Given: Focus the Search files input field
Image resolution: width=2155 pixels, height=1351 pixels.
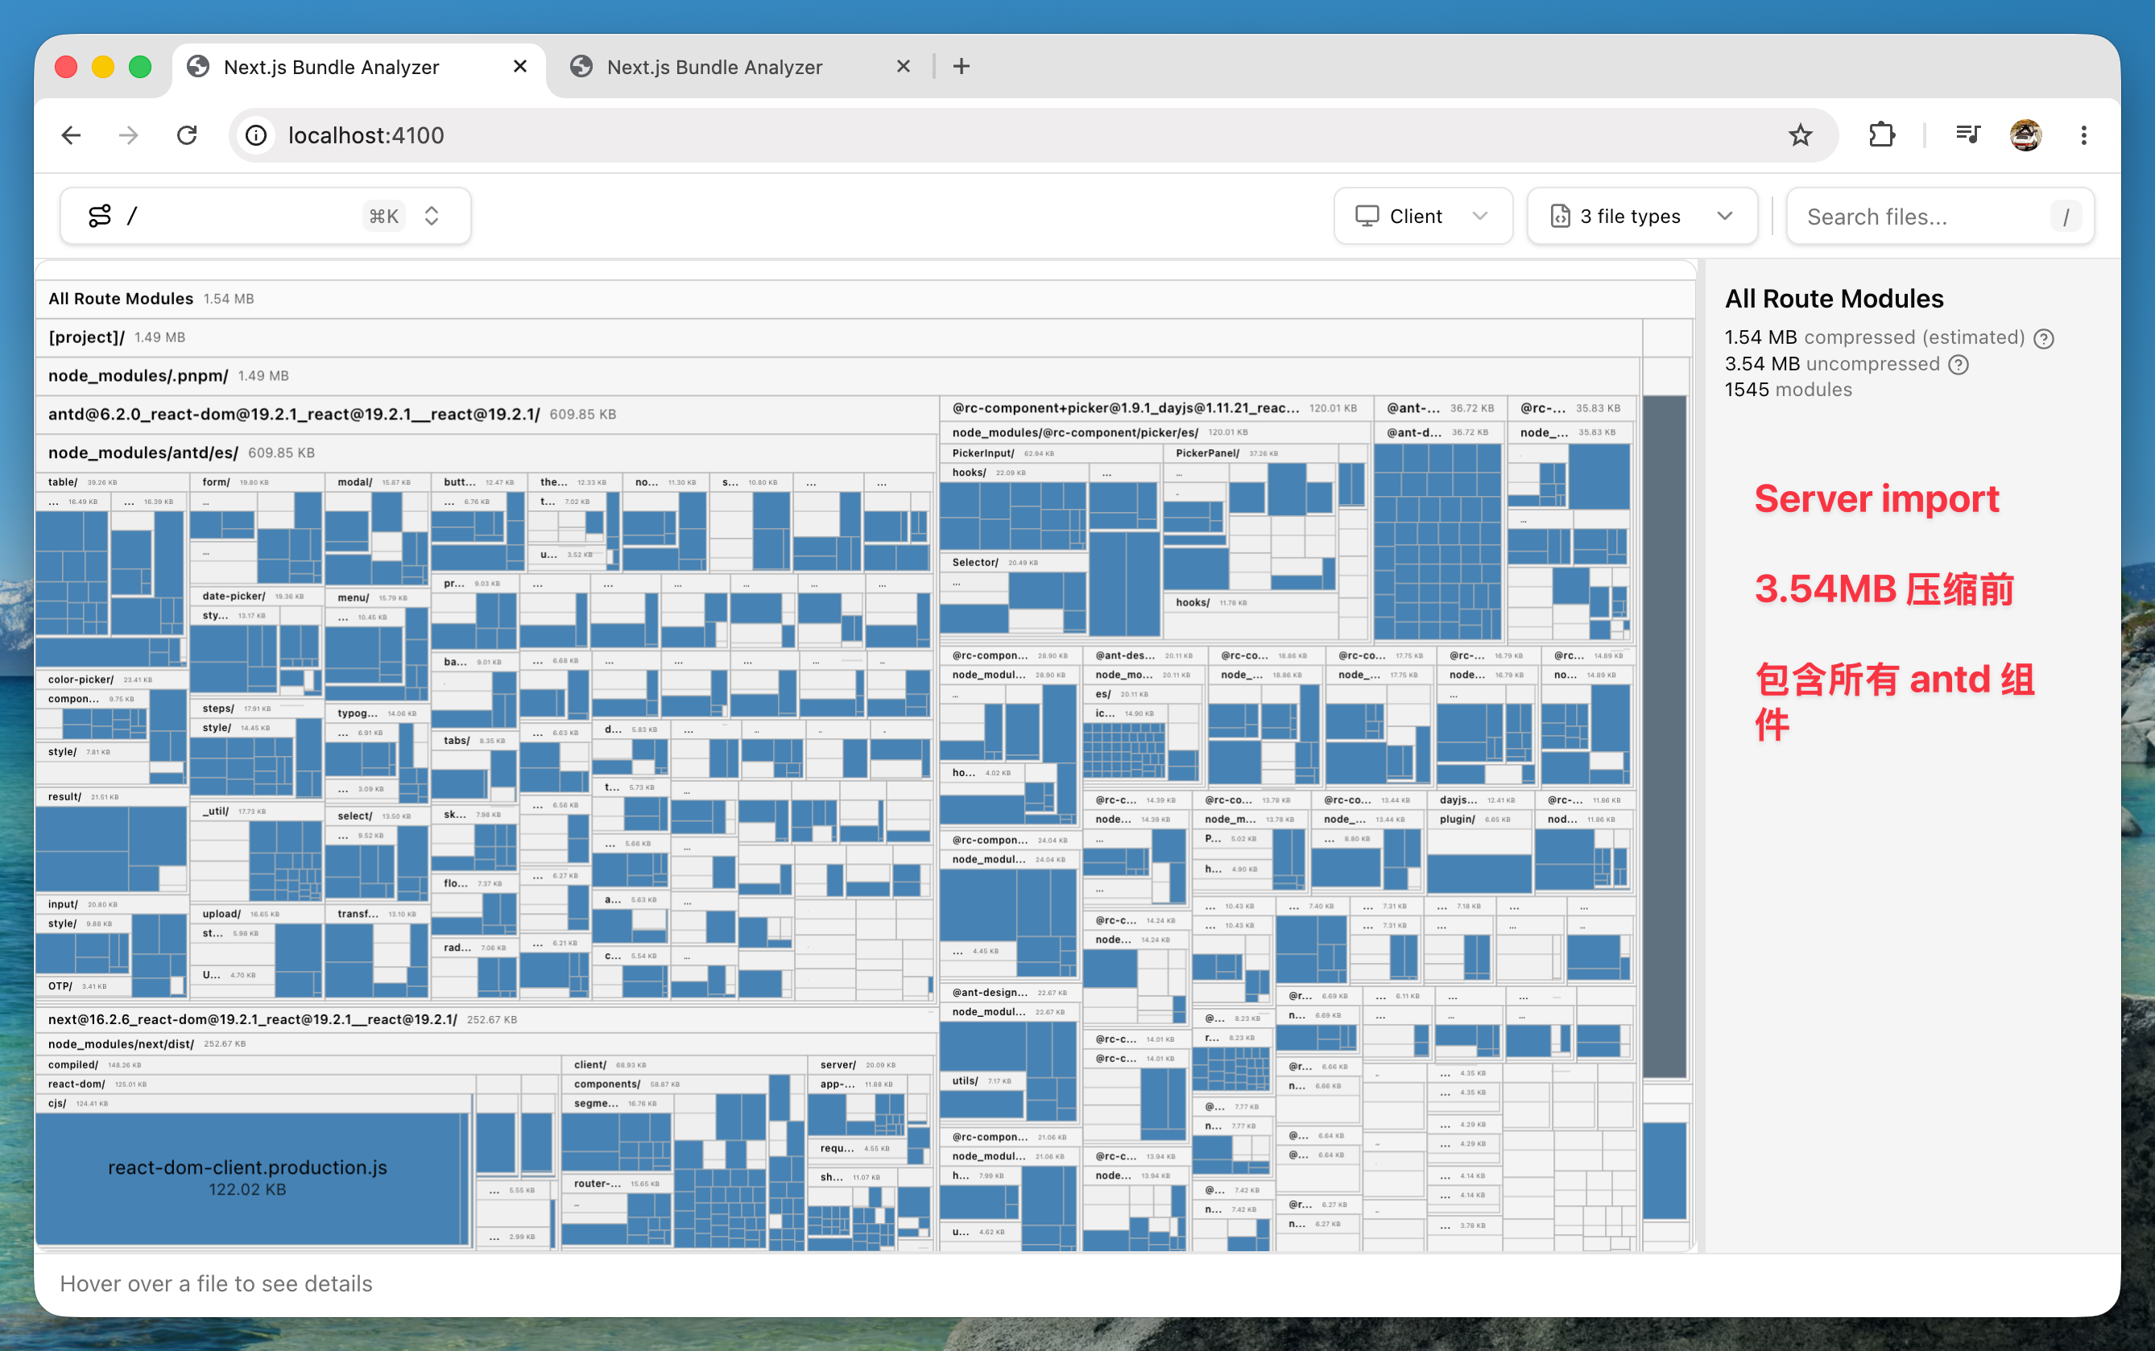Looking at the screenshot, I should [1940, 217].
